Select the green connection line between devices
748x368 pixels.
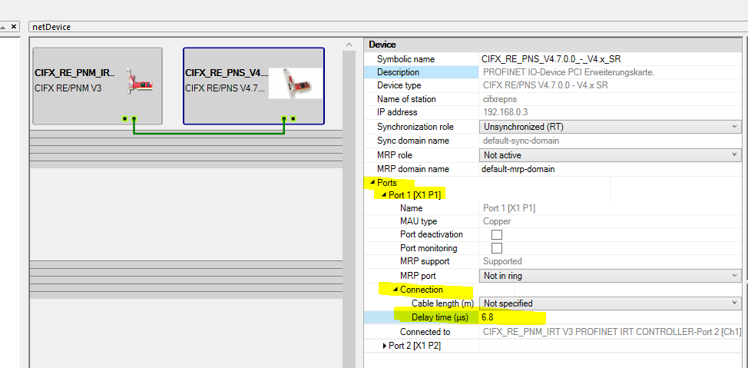click(209, 134)
